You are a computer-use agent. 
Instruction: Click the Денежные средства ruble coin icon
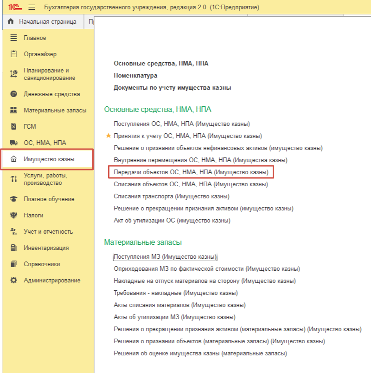click(x=13, y=94)
